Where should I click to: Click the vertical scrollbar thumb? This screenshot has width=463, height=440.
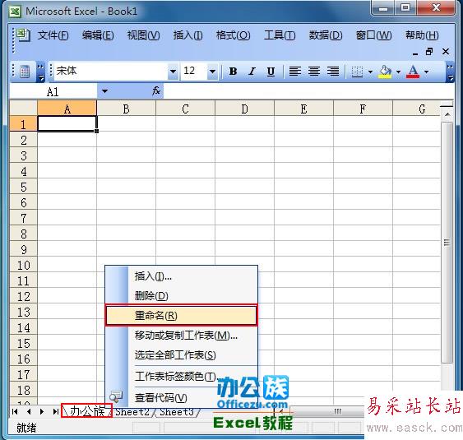[447, 243]
